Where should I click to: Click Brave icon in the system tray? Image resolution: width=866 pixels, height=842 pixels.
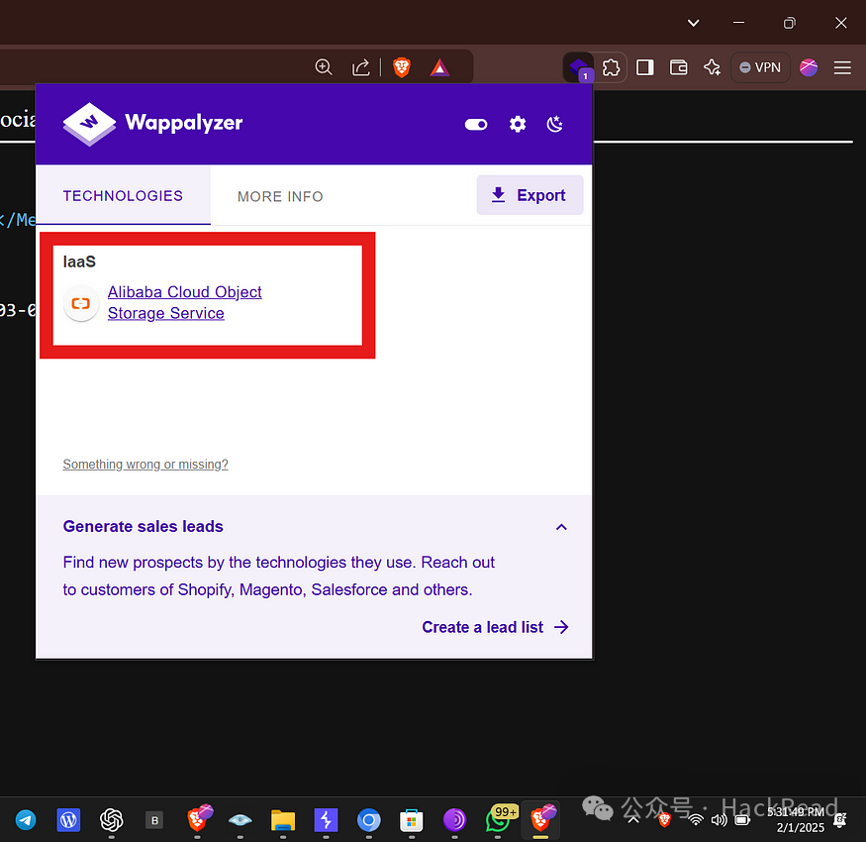(x=665, y=819)
